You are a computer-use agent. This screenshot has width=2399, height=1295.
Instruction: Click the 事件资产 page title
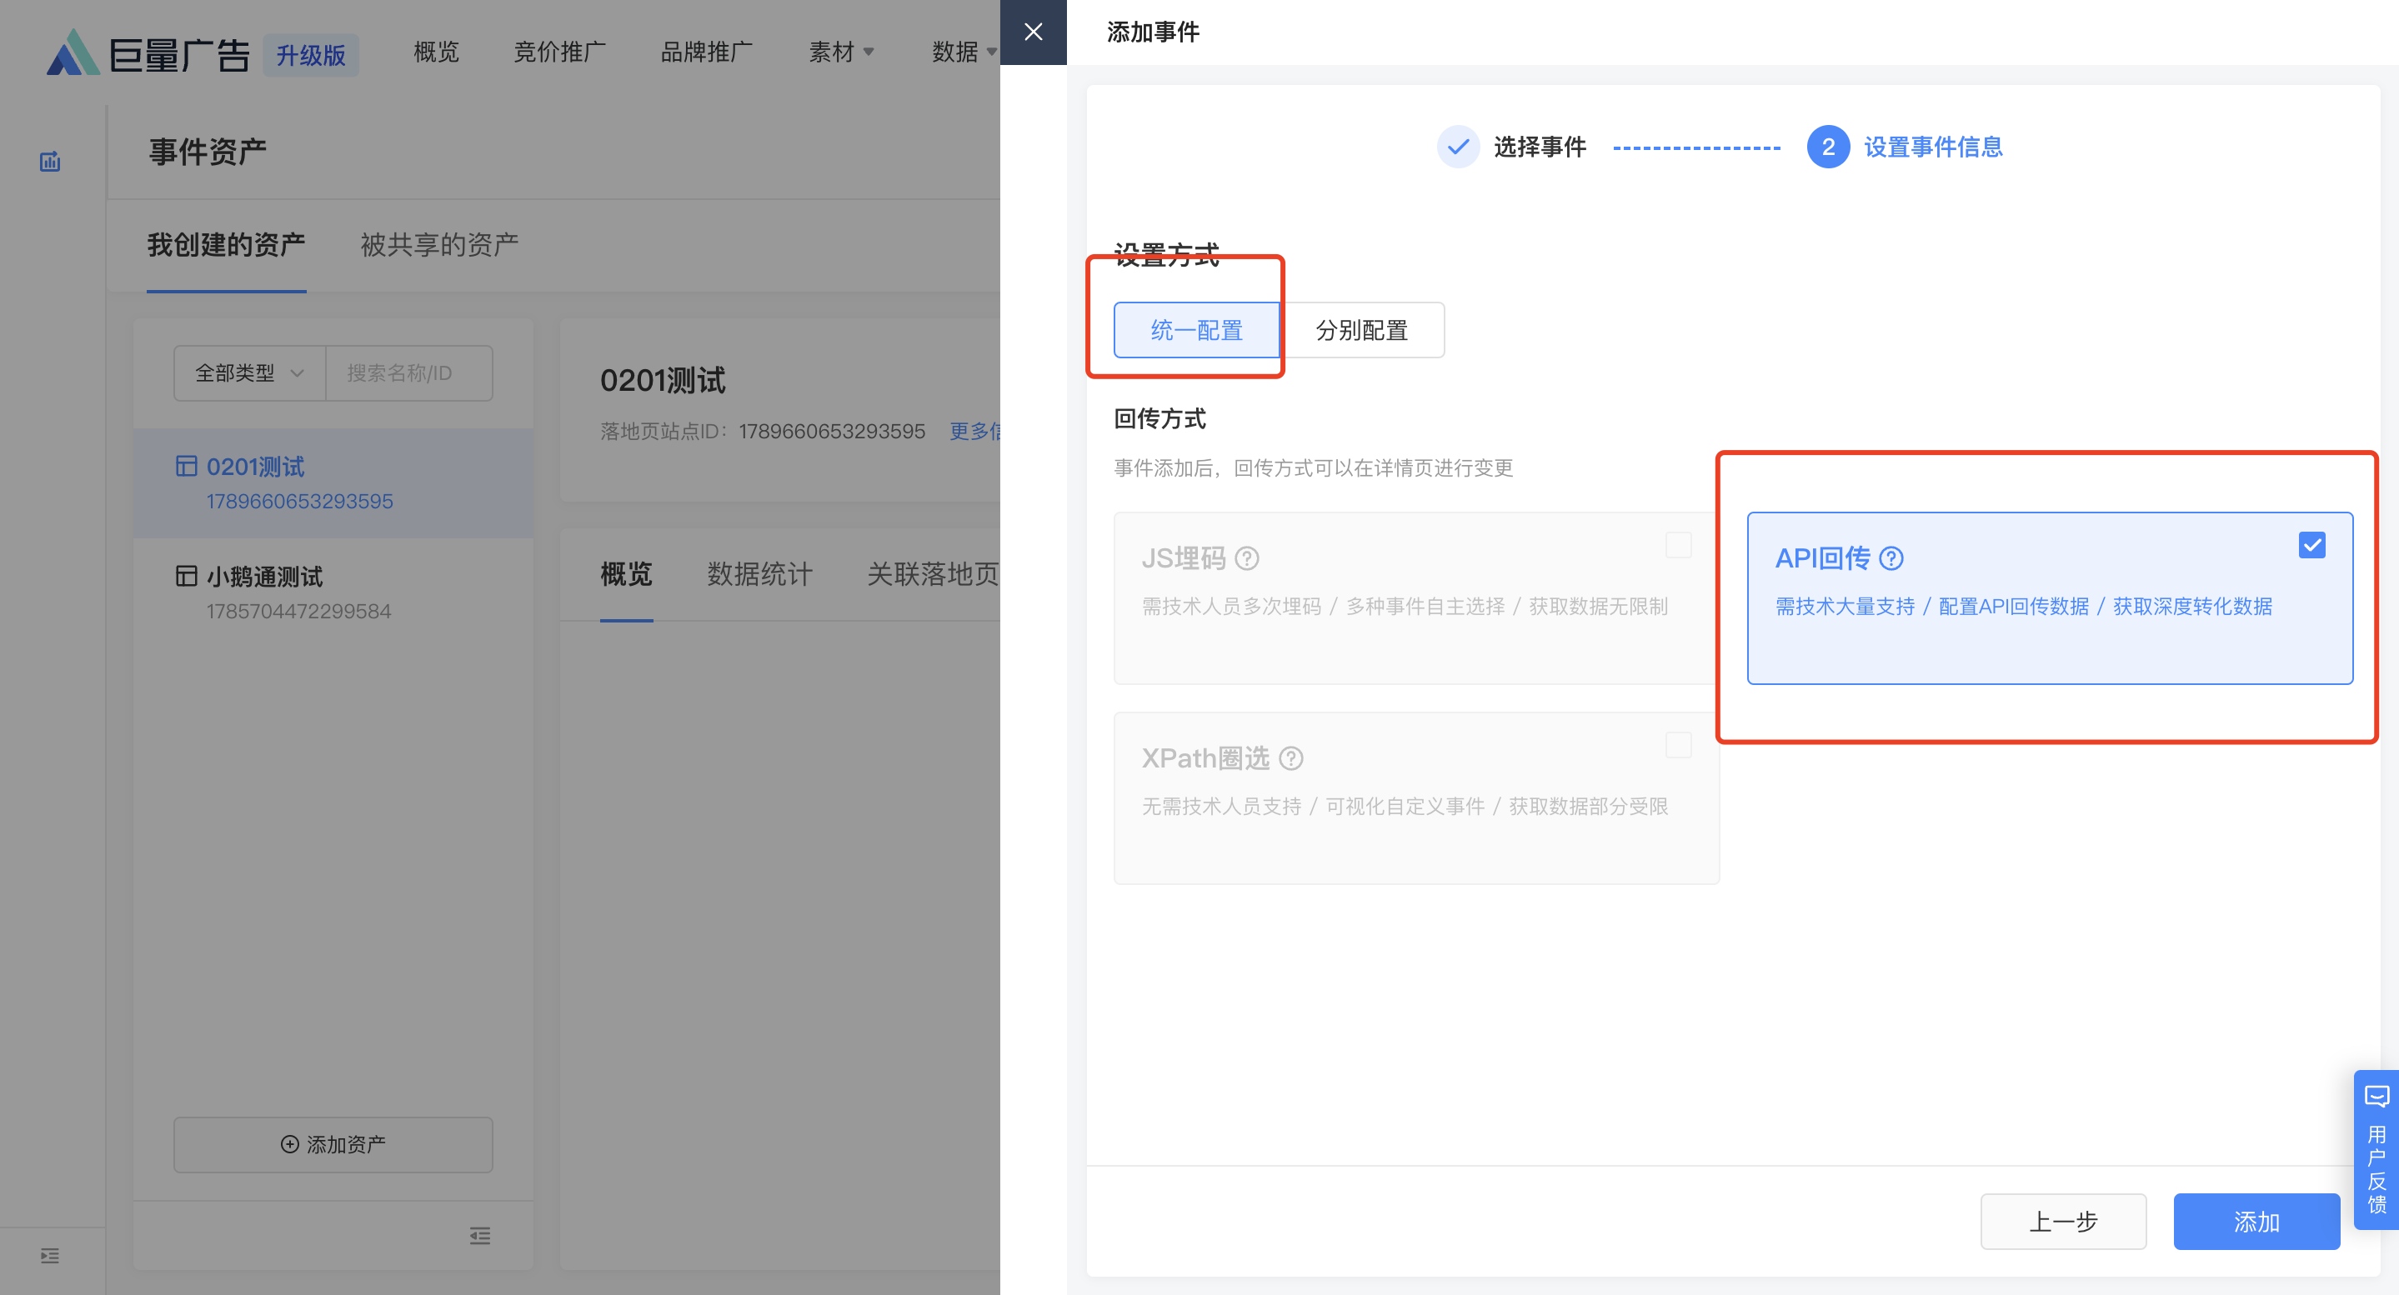click(208, 151)
